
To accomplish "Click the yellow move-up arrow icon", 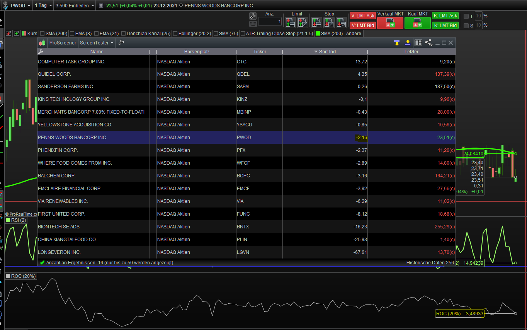I will tap(407, 43).
